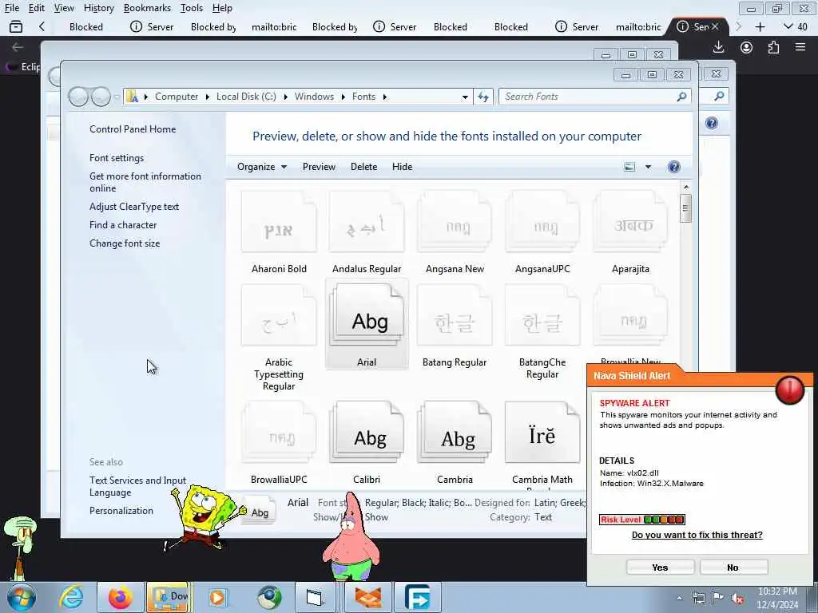
Task: Click the Hide toolbar button
Action: tap(403, 167)
